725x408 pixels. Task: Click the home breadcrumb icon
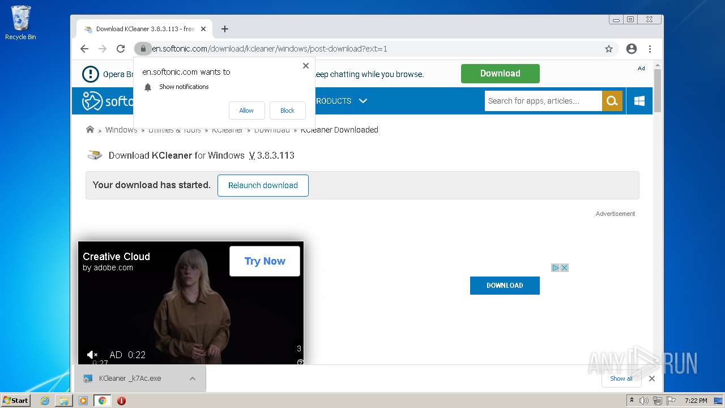tap(90, 130)
